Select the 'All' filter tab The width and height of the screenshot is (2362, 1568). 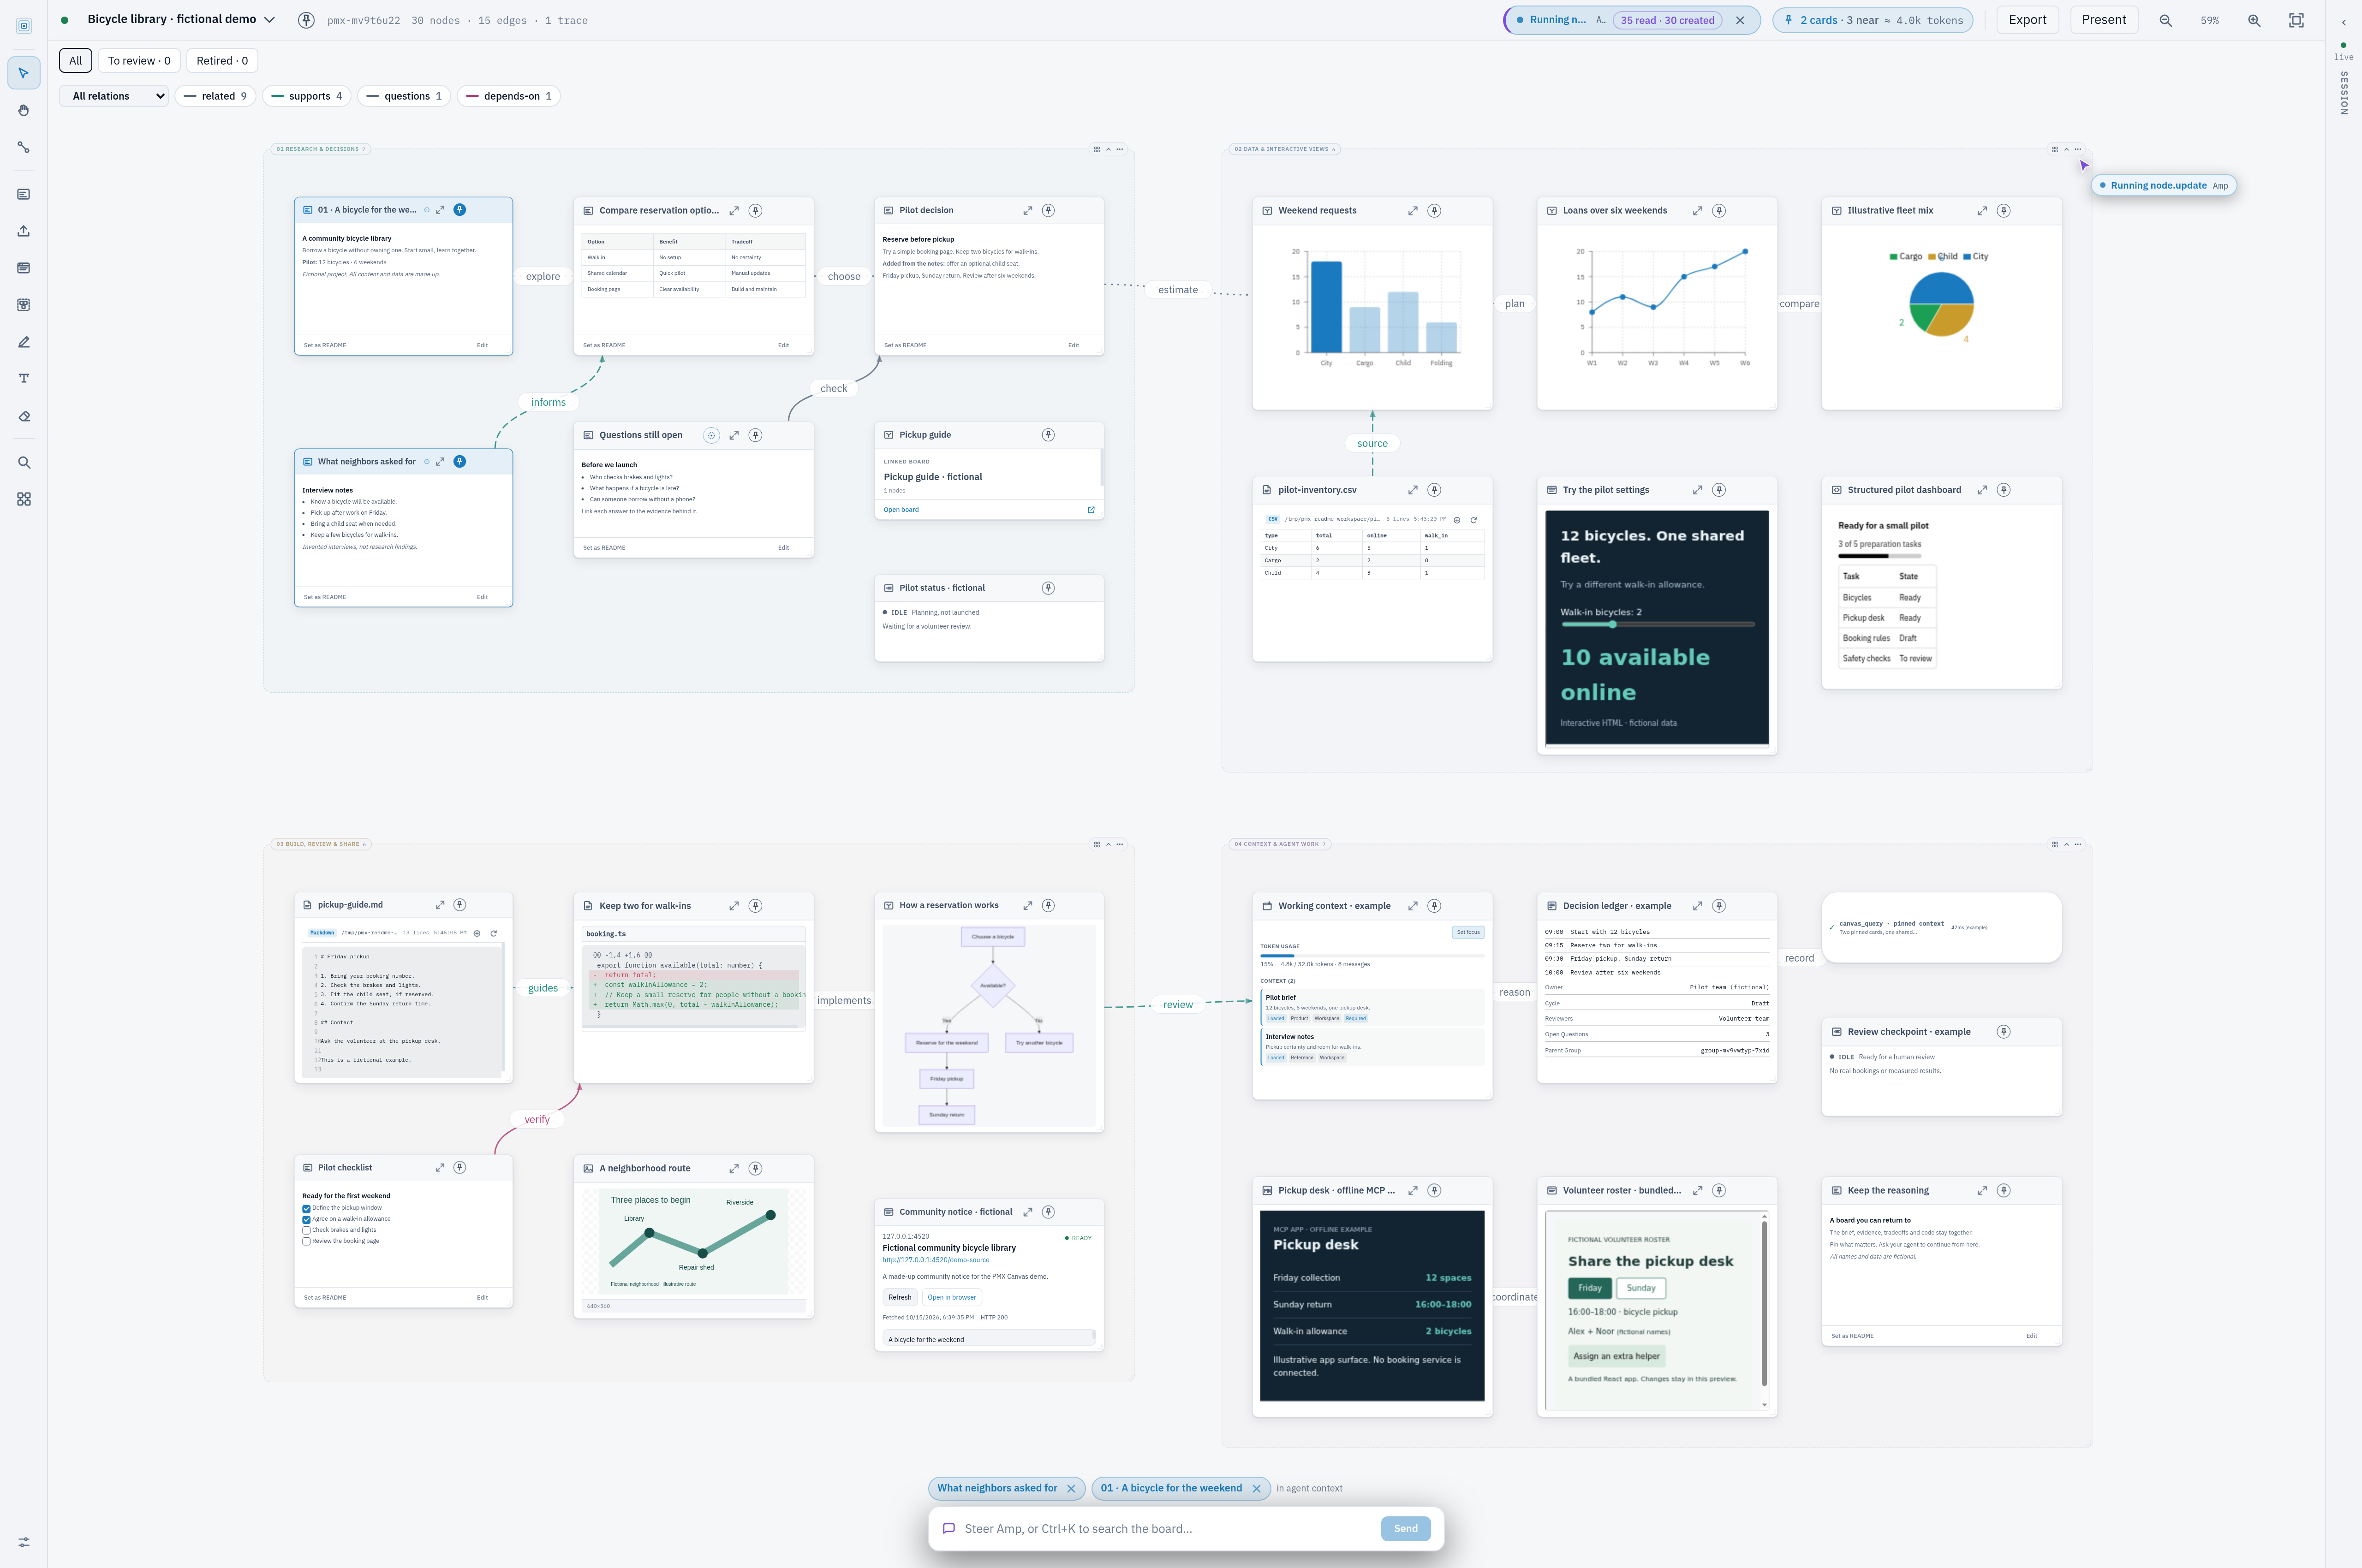pos(75,61)
